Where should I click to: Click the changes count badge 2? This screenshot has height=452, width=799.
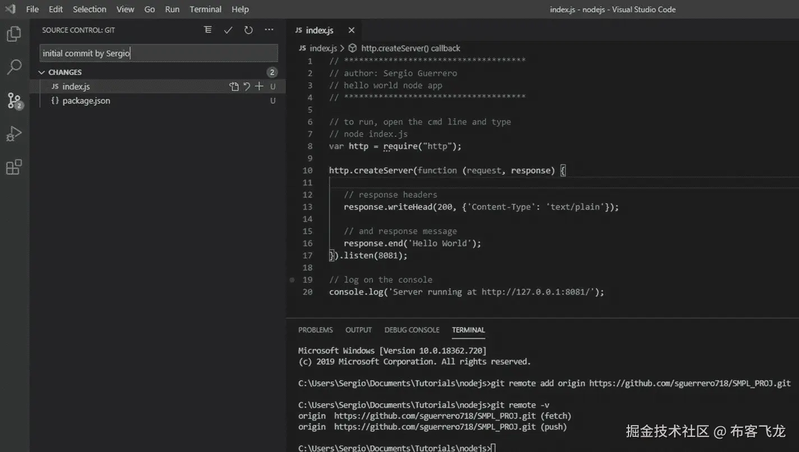point(272,72)
